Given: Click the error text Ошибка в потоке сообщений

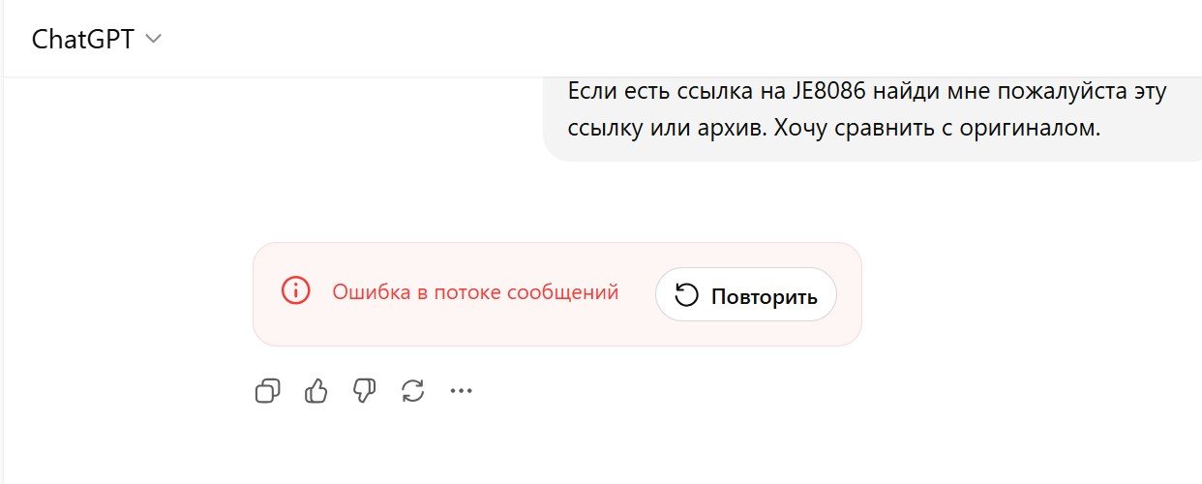Looking at the screenshot, I should pos(475,291).
